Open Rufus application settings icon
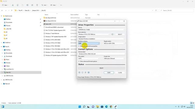195x109 pixels. pos(85,73)
